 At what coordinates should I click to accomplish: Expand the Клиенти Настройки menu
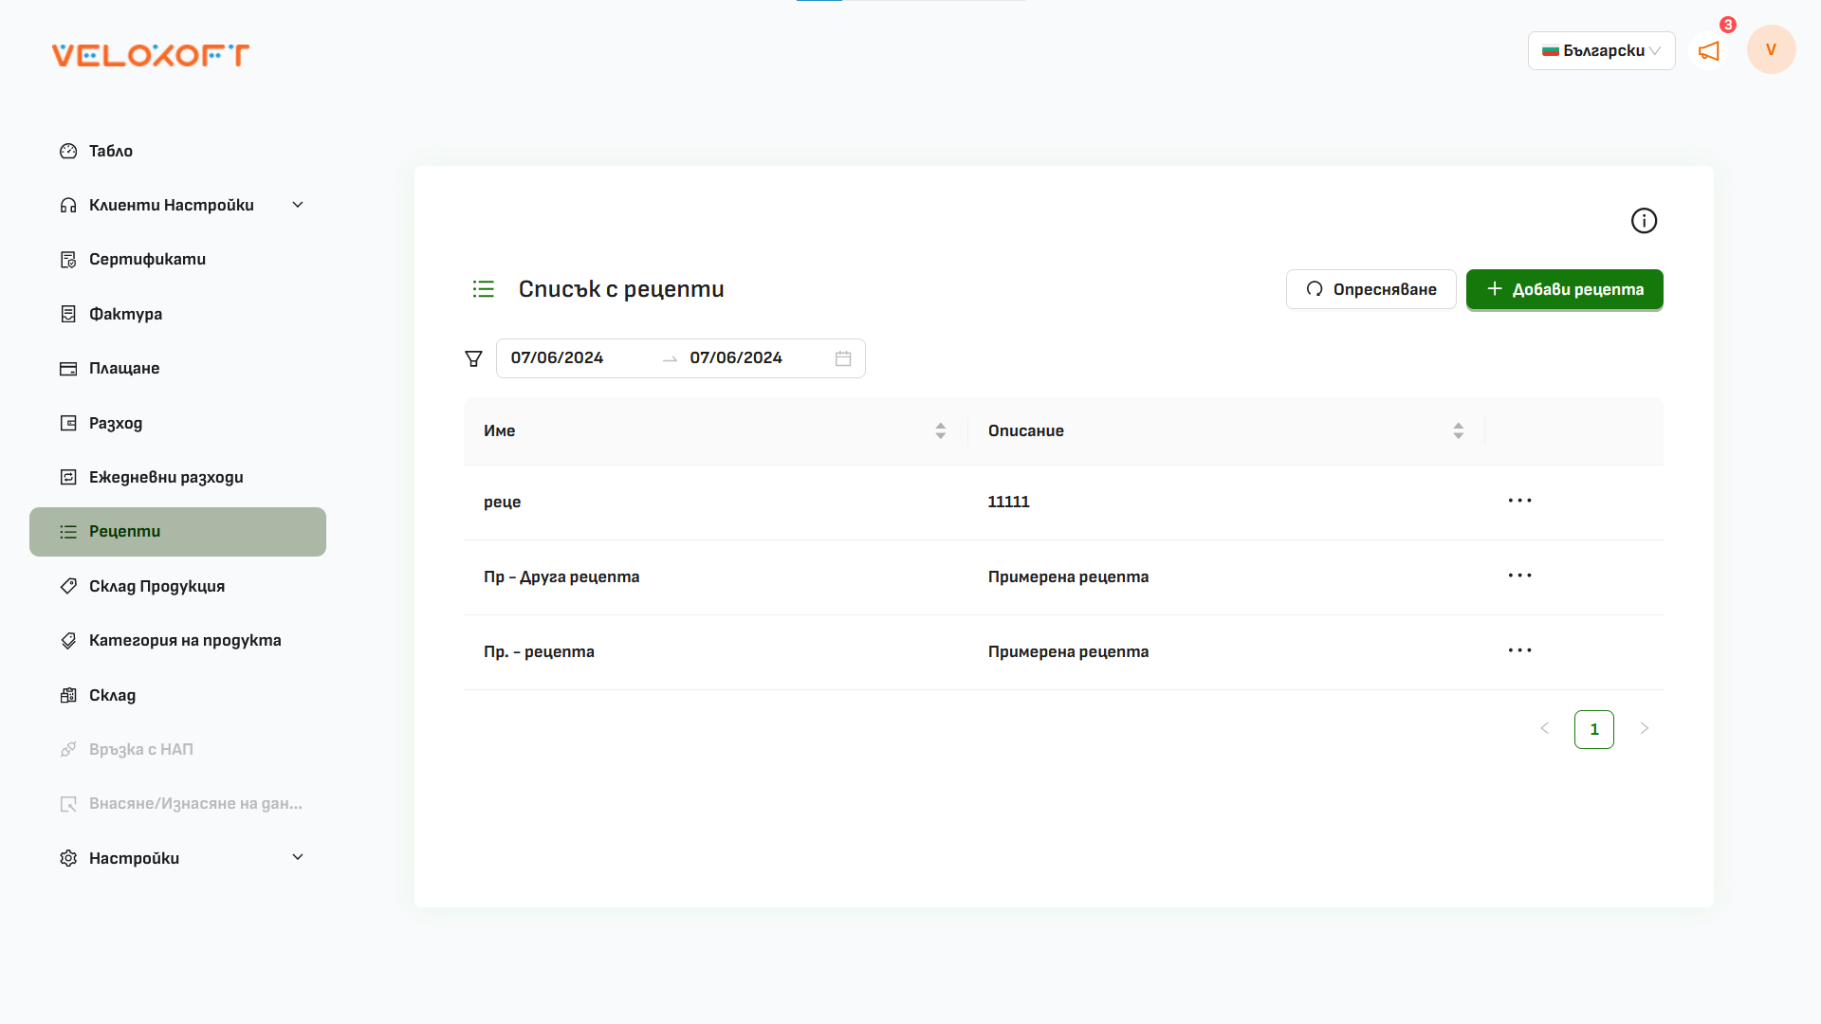click(x=297, y=204)
